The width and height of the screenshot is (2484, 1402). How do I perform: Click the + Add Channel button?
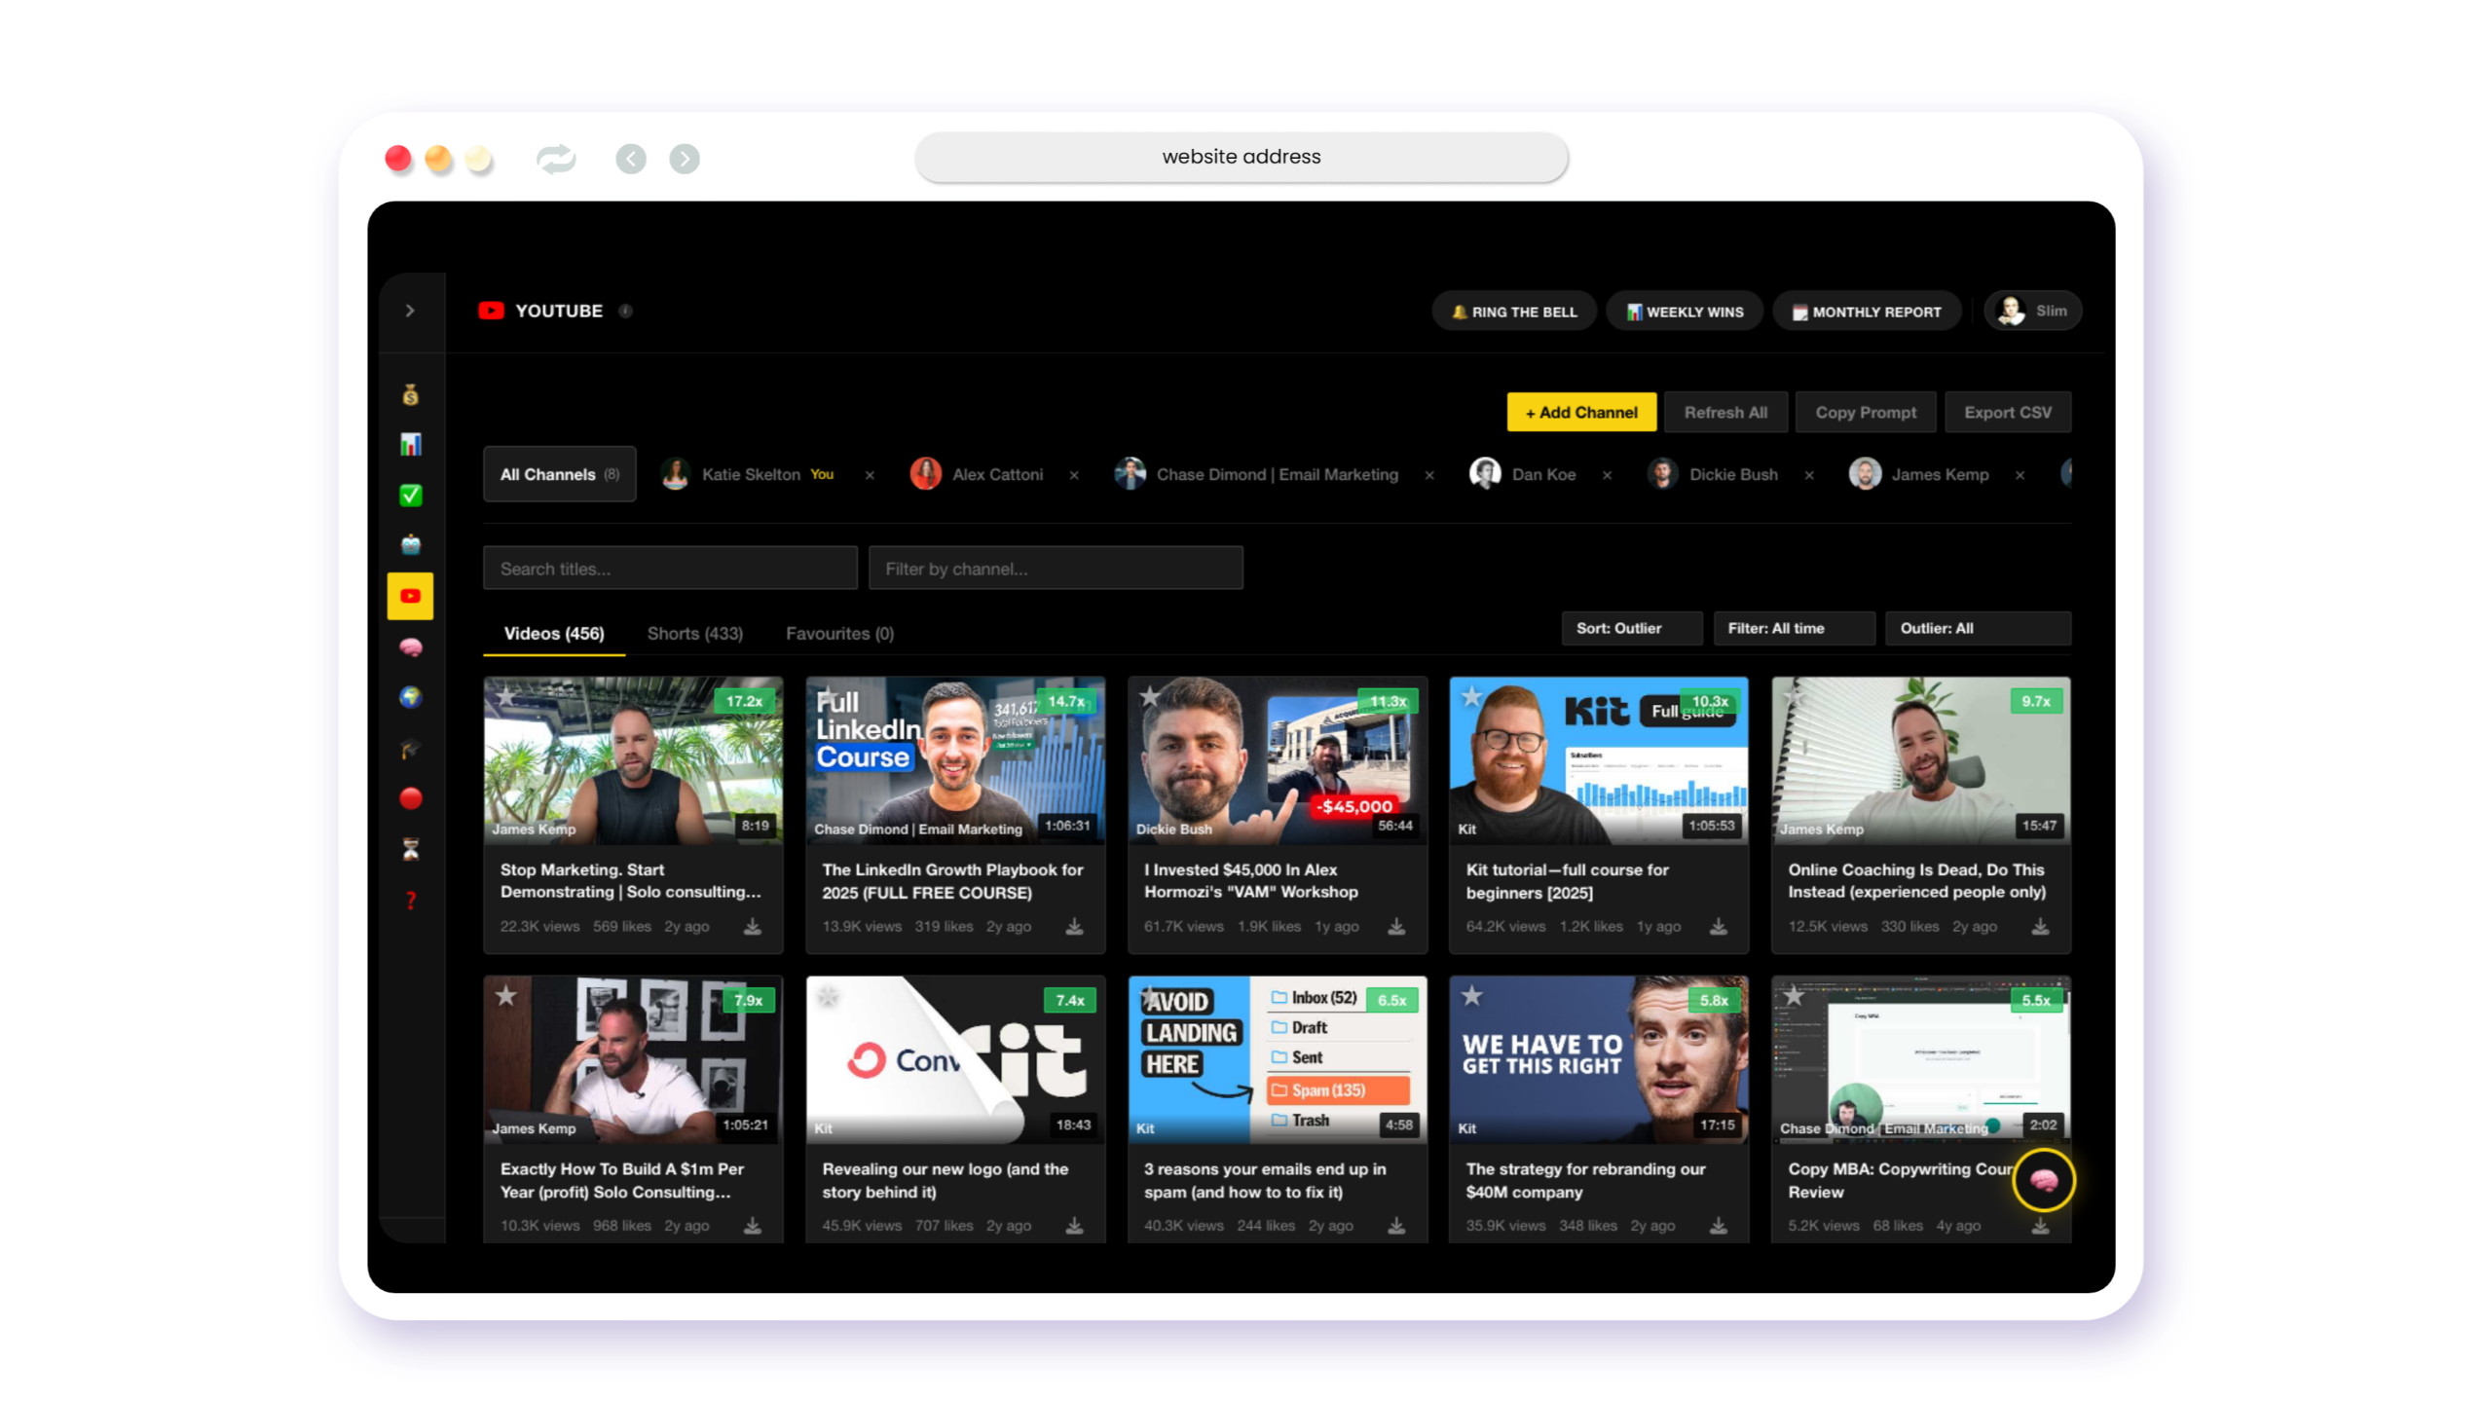1579,412
